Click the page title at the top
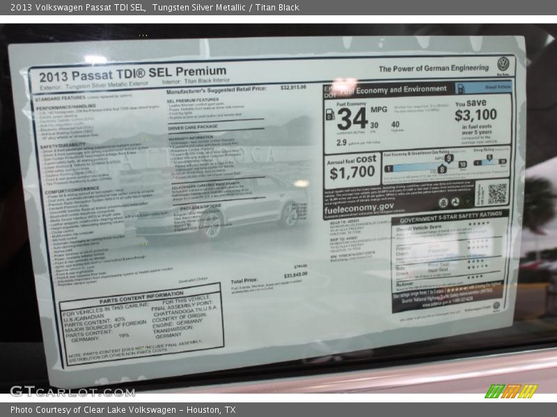This screenshot has width=557, height=417. coord(155,8)
